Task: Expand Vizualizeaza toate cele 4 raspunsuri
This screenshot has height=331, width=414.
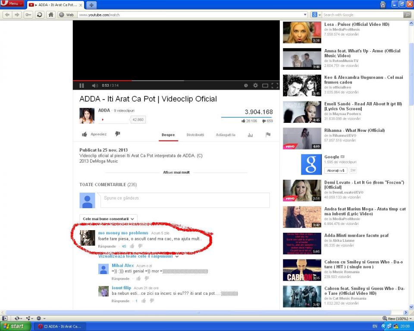Action: (138, 256)
